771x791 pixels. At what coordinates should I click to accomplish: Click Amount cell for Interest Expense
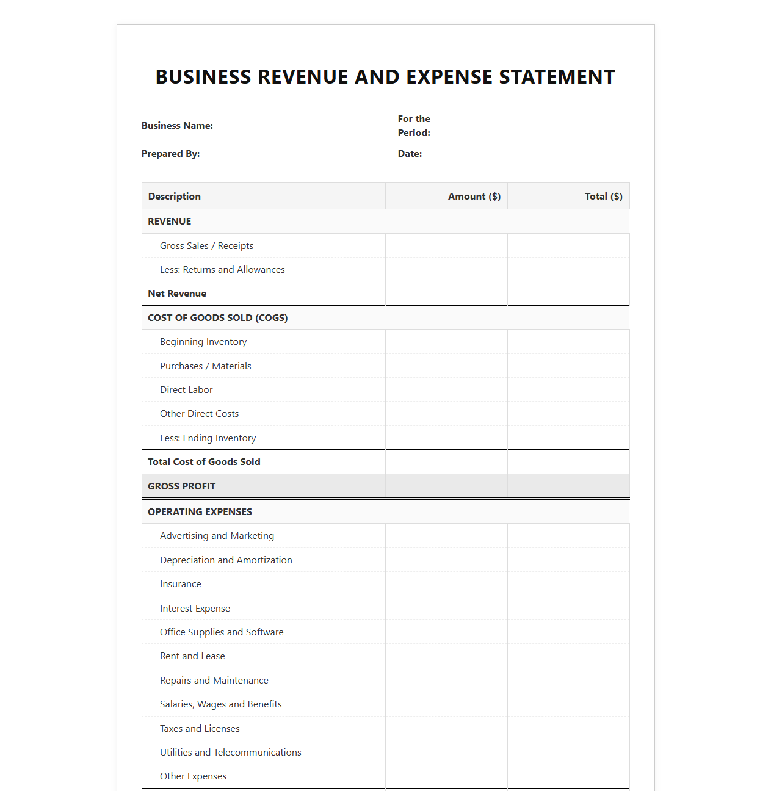coord(446,609)
